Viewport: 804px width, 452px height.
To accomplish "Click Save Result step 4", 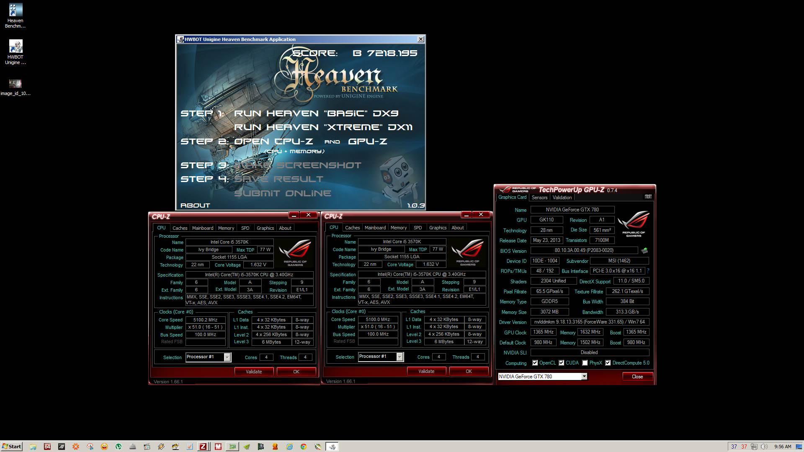I will [278, 179].
